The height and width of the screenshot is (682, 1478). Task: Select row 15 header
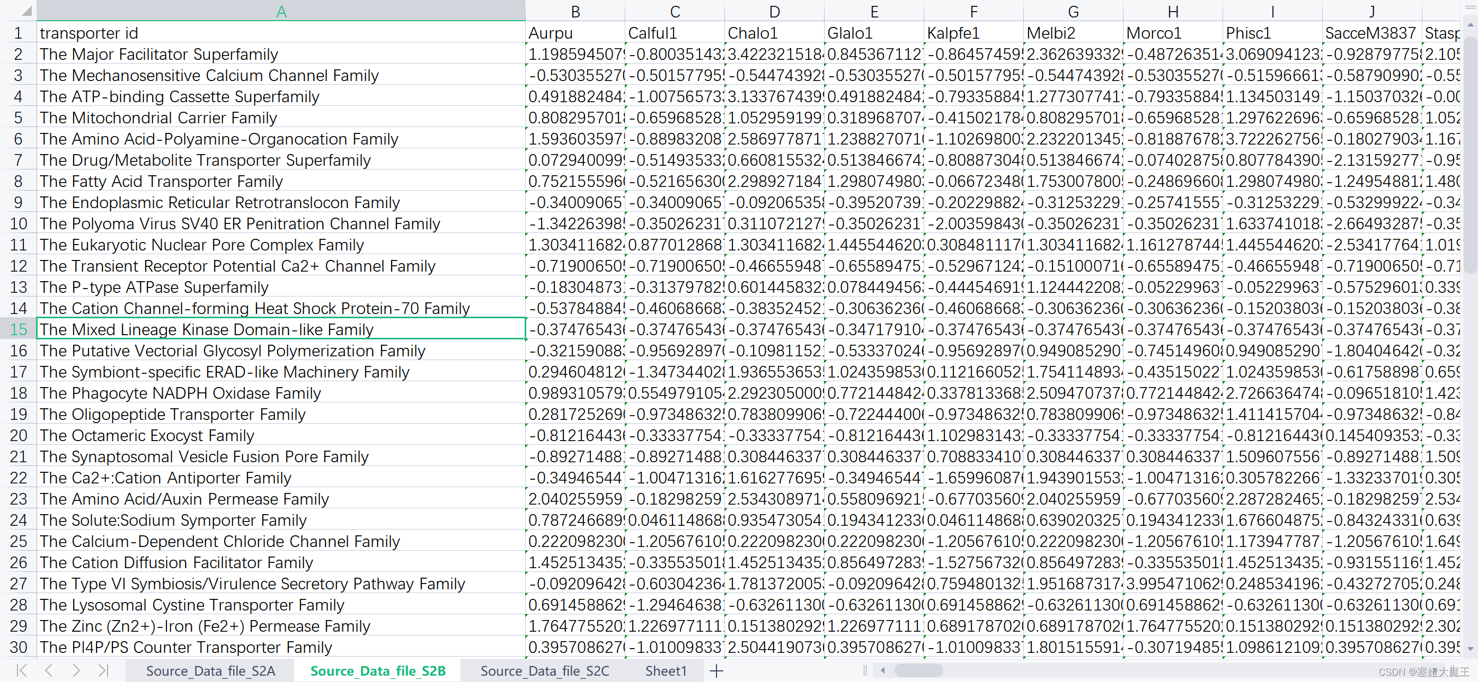pyautogui.click(x=19, y=329)
